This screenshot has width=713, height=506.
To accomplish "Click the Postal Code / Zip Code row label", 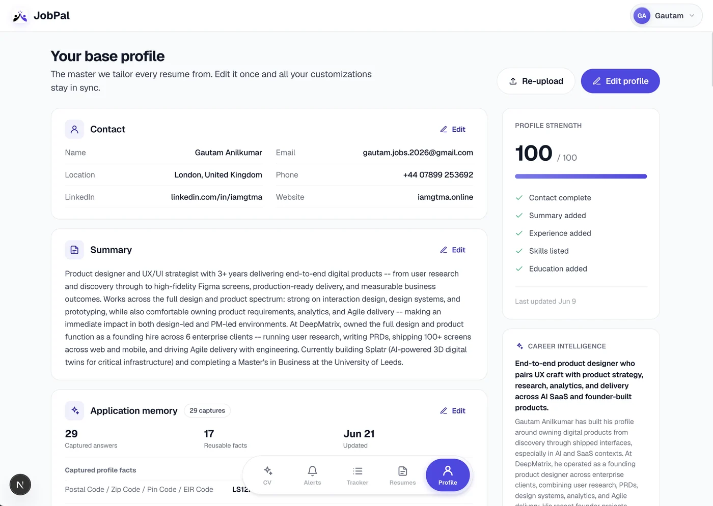I will click(x=139, y=489).
